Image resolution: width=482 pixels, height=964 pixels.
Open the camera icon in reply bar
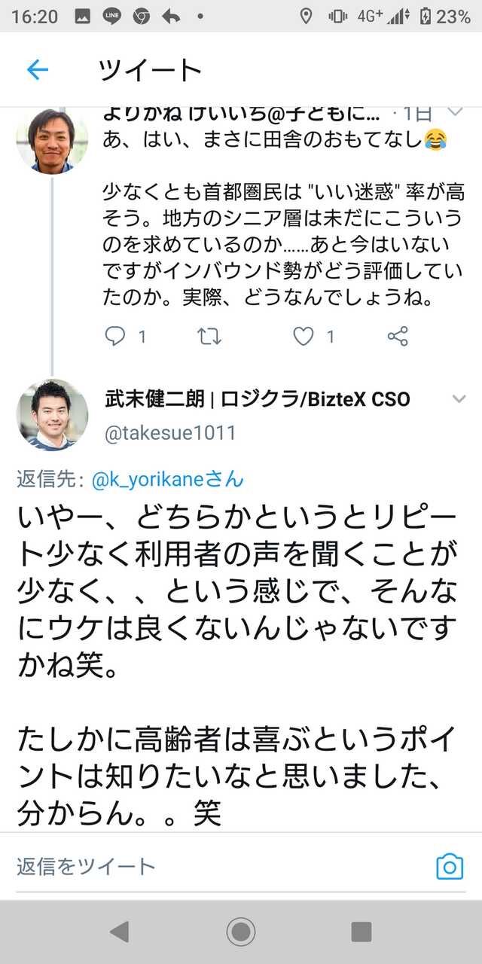coord(450,867)
